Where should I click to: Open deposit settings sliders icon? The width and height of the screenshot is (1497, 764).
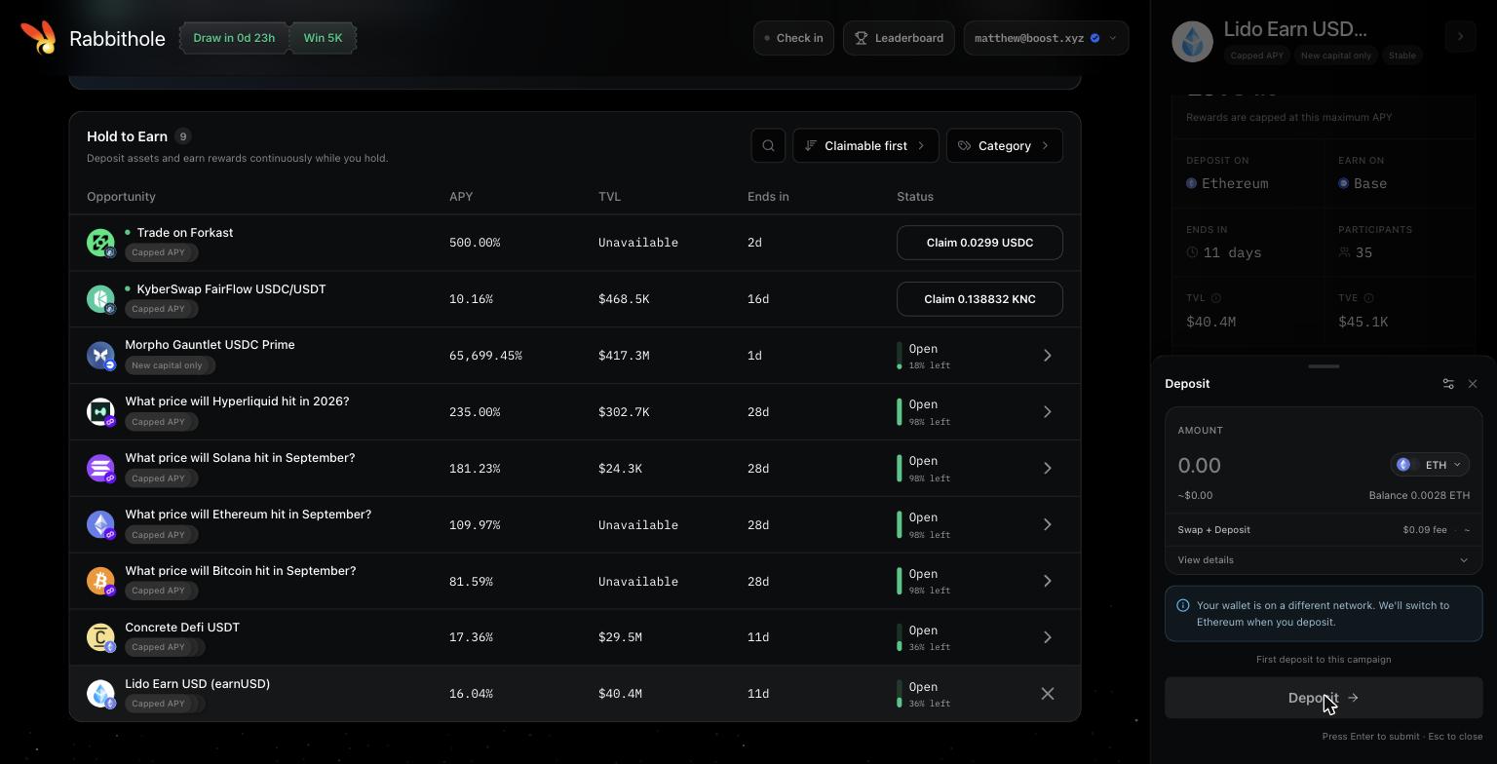[x=1448, y=384]
